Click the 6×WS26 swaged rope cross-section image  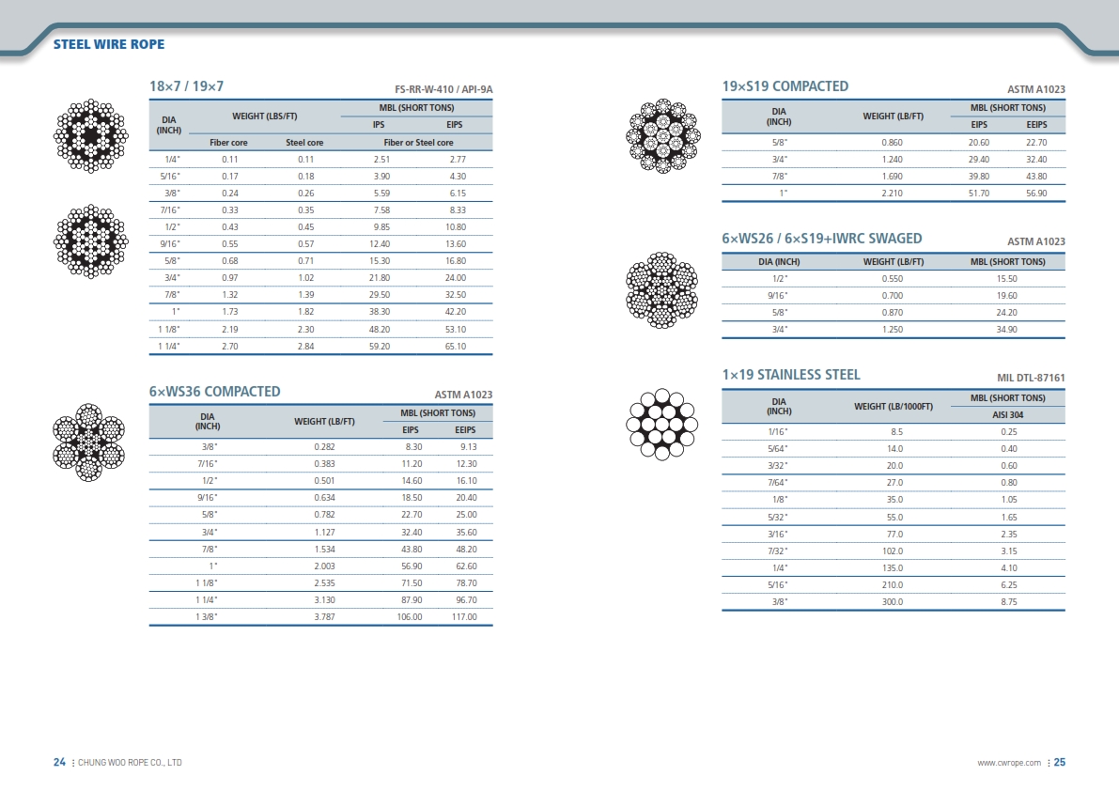coord(662,289)
